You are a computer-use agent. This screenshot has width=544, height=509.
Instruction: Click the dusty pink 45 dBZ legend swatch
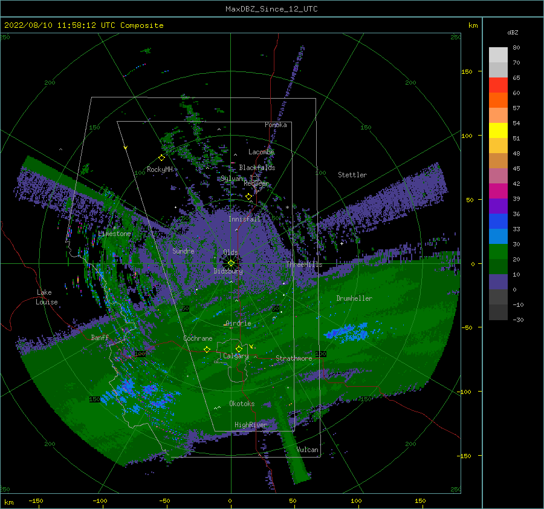click(x=498, y=176)
